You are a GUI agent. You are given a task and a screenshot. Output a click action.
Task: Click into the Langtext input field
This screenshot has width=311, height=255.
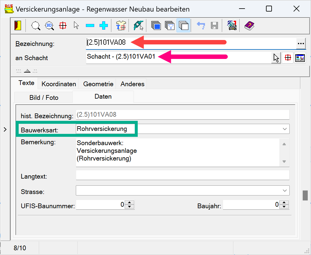[182, 175]
